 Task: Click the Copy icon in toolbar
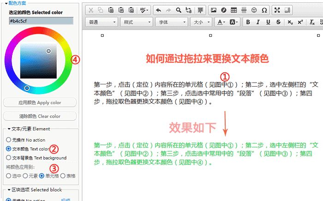(101, 10)
